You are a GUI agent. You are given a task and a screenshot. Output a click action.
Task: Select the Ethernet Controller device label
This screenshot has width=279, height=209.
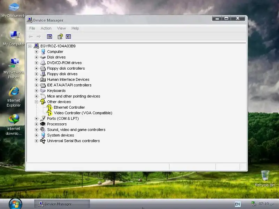pyautogui.click(x=69, y=107)
